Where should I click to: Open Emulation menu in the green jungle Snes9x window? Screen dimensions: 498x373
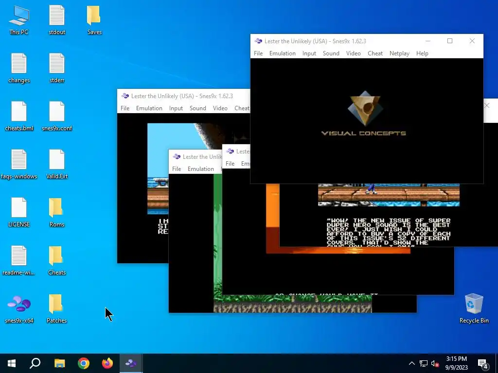coord(200,169)
